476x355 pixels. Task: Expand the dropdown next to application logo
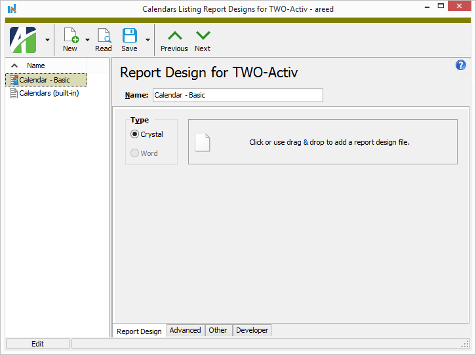[x=47, y=40]
